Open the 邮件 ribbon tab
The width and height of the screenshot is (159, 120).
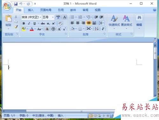tap(73, 10)
